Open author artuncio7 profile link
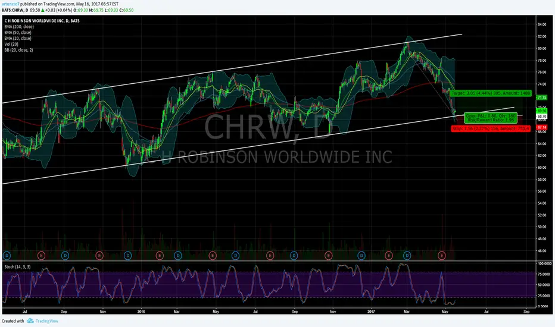Image resolution: width=555 pixels, height=327 pixels. pyautogui.click(x=10, y=4)
